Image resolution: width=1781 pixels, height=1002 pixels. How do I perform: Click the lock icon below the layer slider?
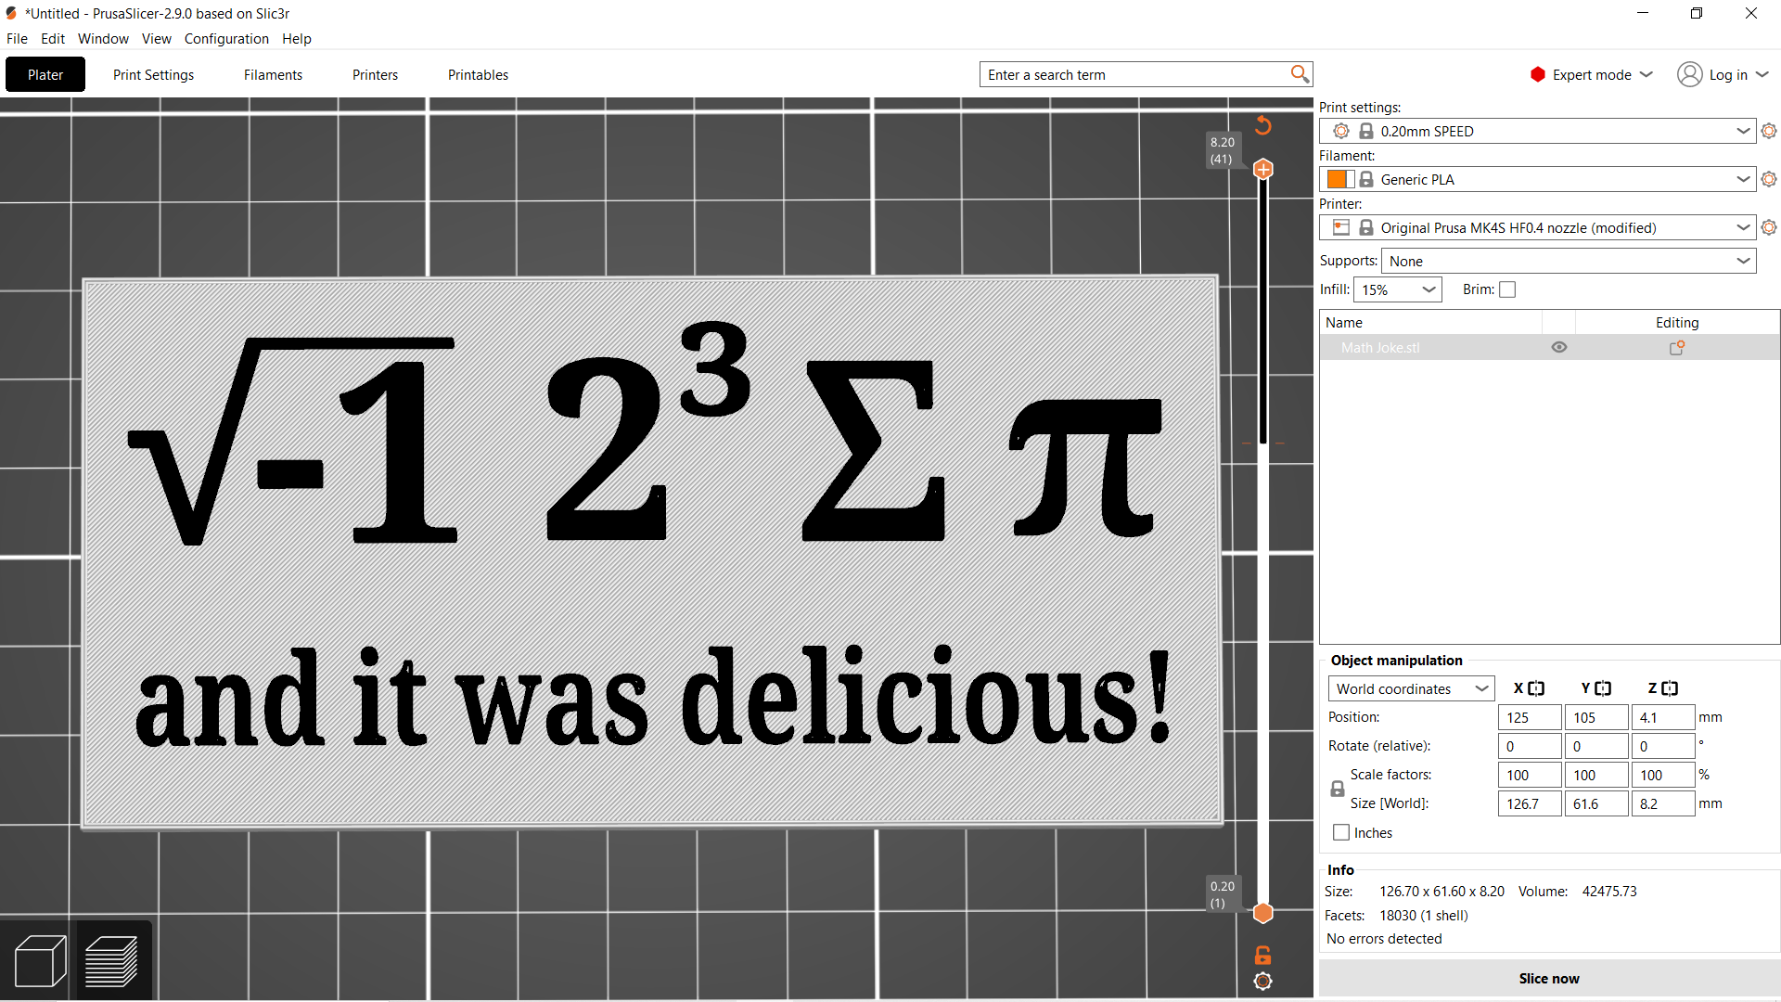pos(1262,955)
